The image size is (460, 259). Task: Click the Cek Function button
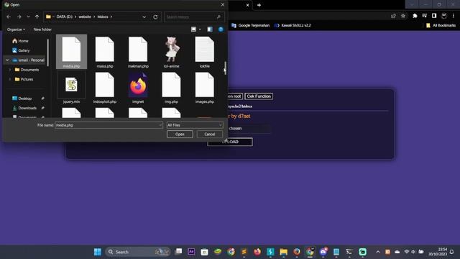click(259, 96)
